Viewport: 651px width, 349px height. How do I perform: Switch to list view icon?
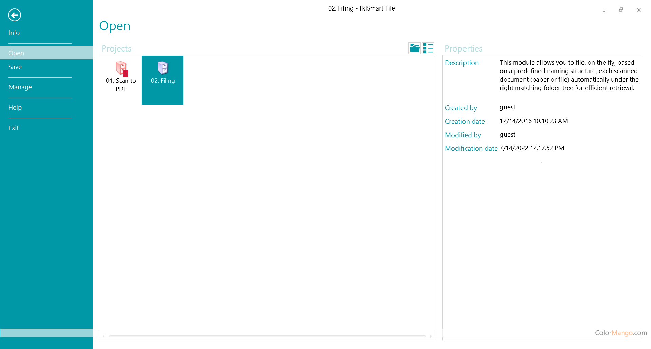[x=428, y=48]
